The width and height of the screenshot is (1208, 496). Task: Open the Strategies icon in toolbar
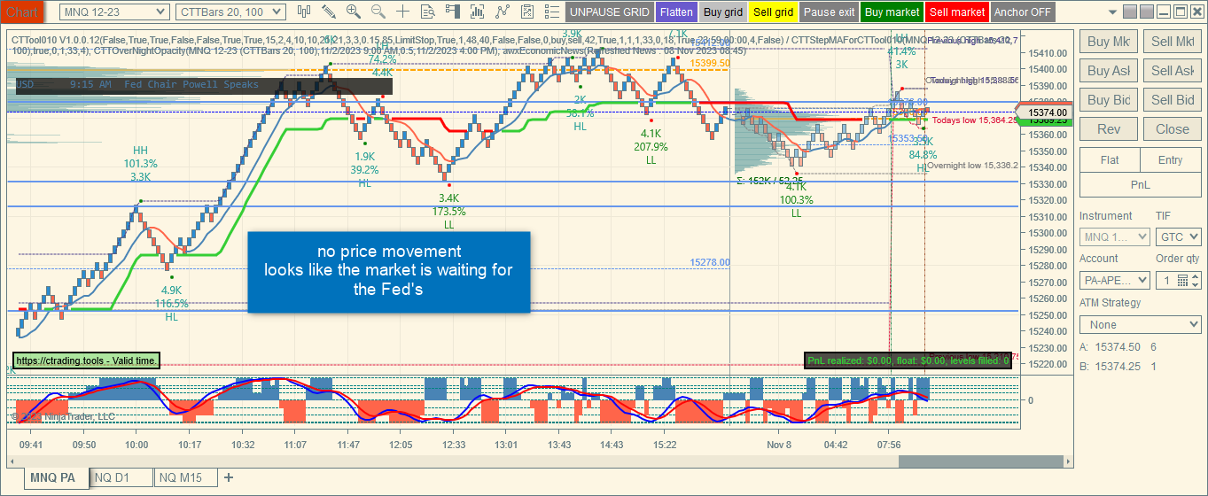click(x=503, y=12)
